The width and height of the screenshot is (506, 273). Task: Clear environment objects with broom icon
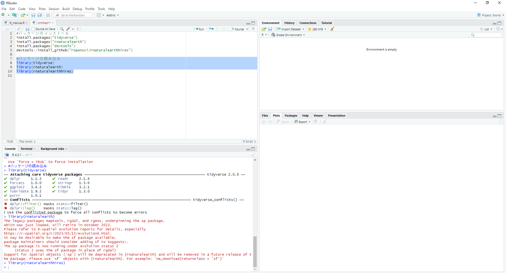[332, 29]
